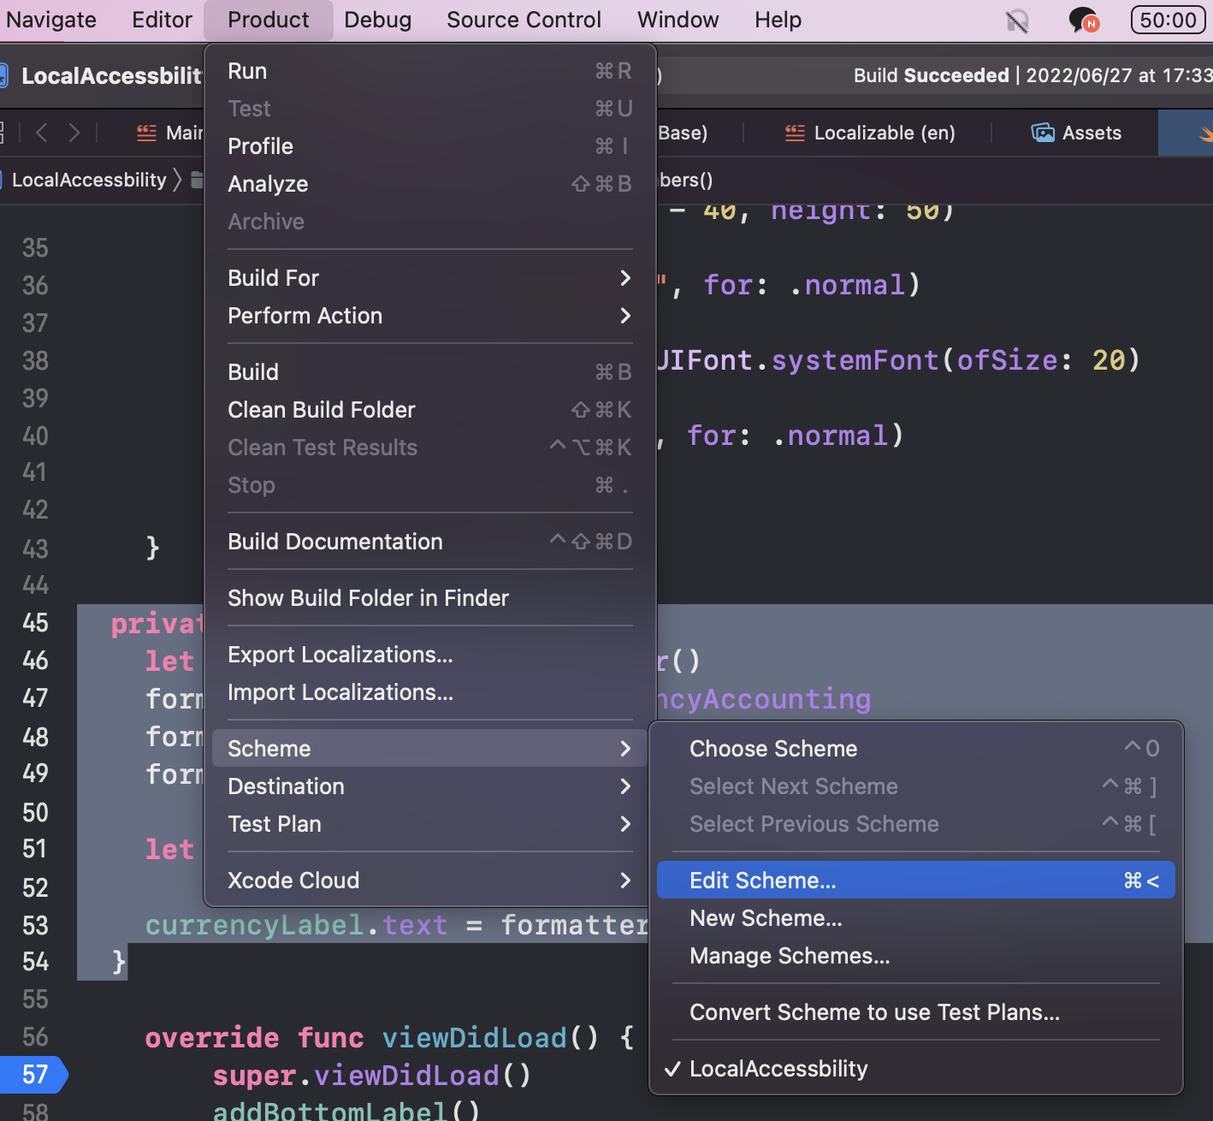
Task: Click the viewDidLoad function name
Action: pos(474,1038)
